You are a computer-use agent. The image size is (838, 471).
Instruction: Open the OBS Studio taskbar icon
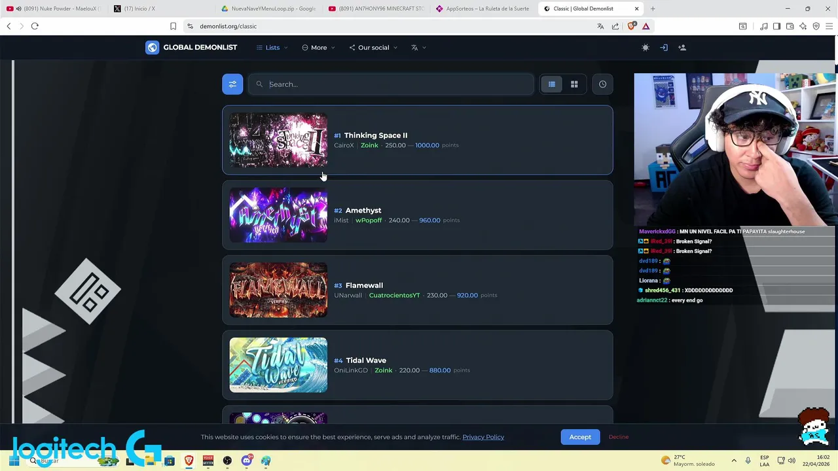pos(227,461)
